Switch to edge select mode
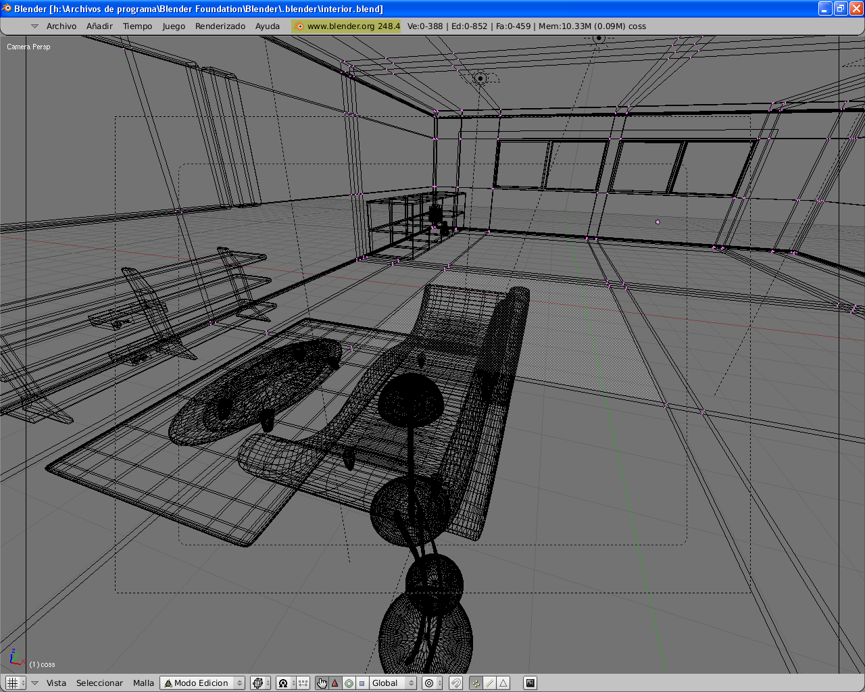Screen dimensions: 865x692 pyautogui.click(x=490, y=683)
